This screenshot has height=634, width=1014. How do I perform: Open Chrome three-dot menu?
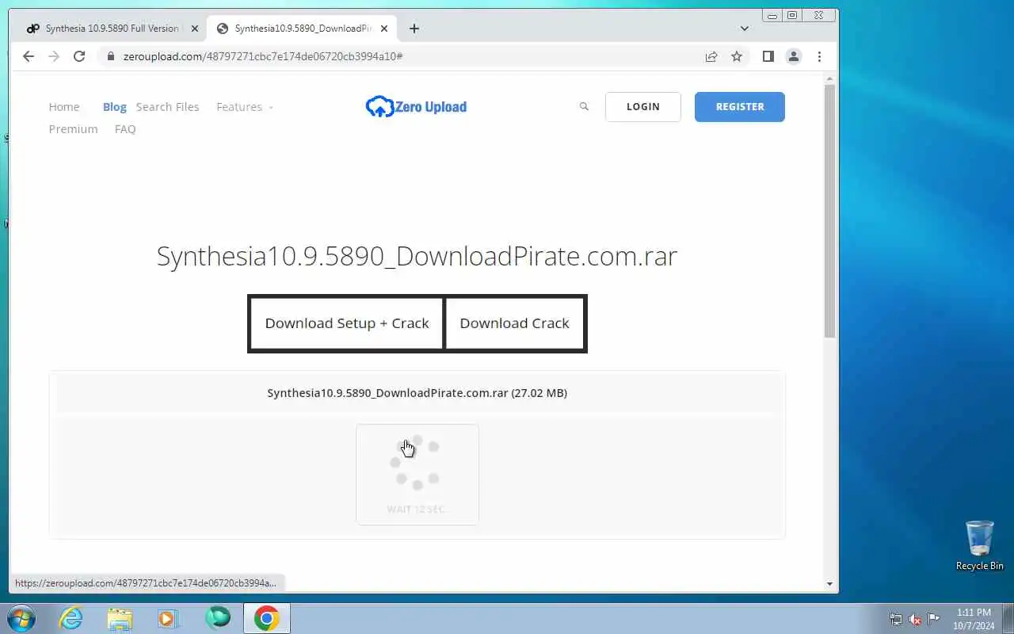(819, 56)
